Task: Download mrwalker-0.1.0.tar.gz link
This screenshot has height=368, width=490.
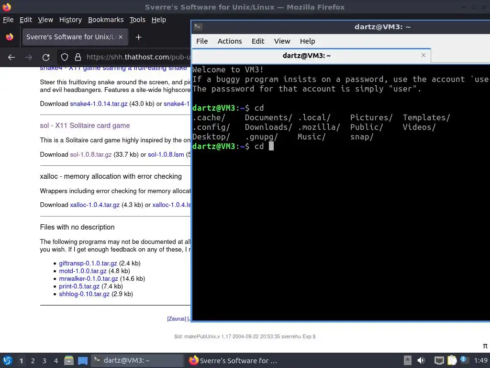Action: point(89,279)
